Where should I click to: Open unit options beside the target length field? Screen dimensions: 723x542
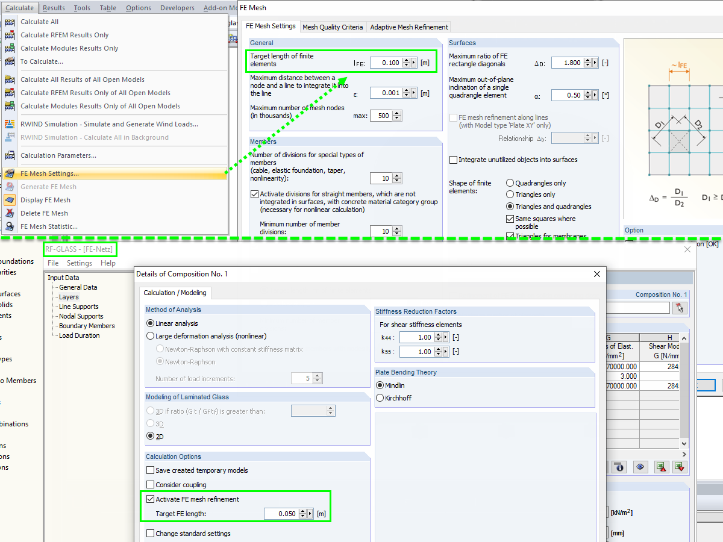pos(413,62)
